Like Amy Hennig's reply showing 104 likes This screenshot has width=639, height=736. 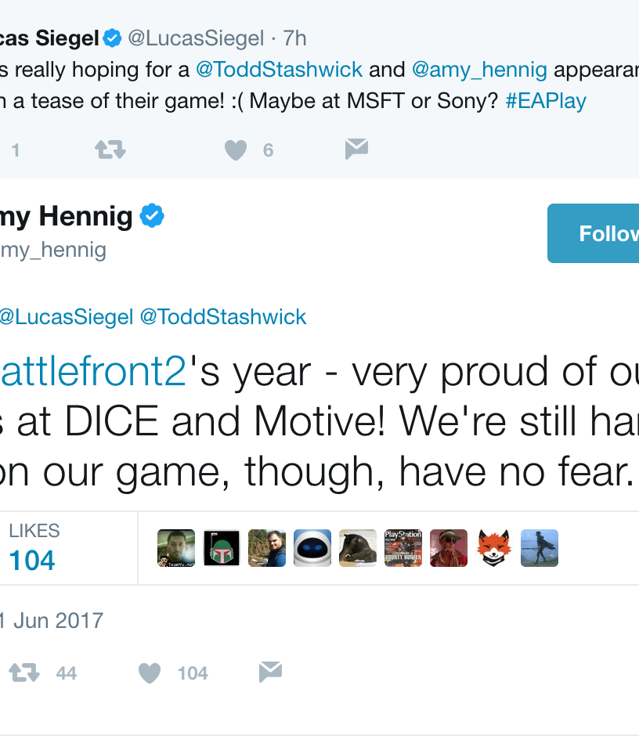click(150, 673)
